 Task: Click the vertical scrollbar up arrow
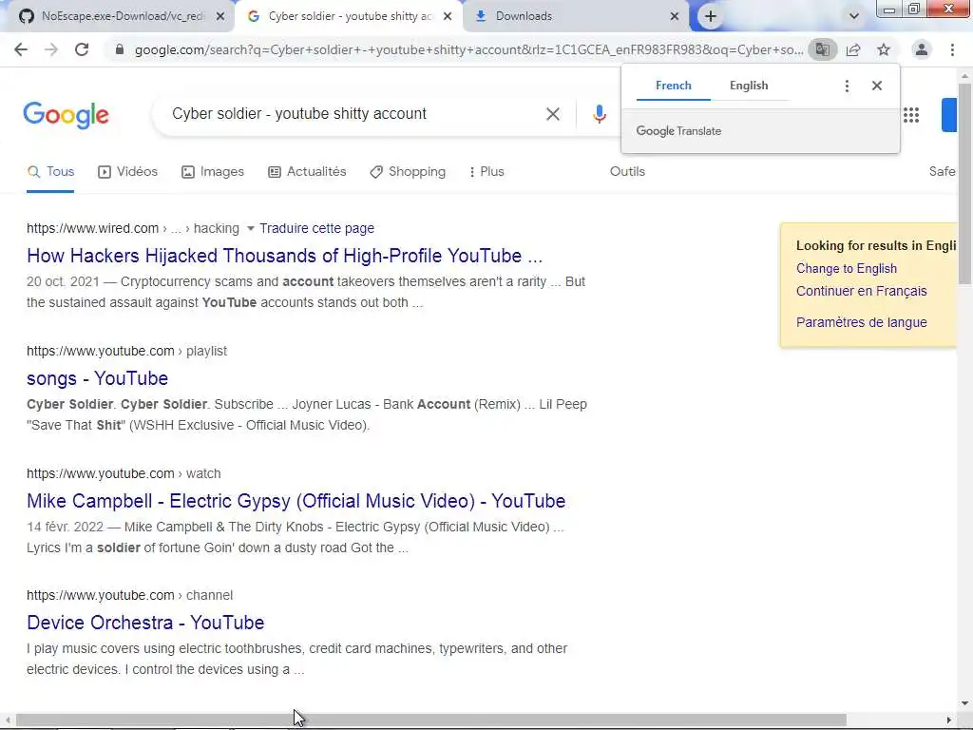964,76
